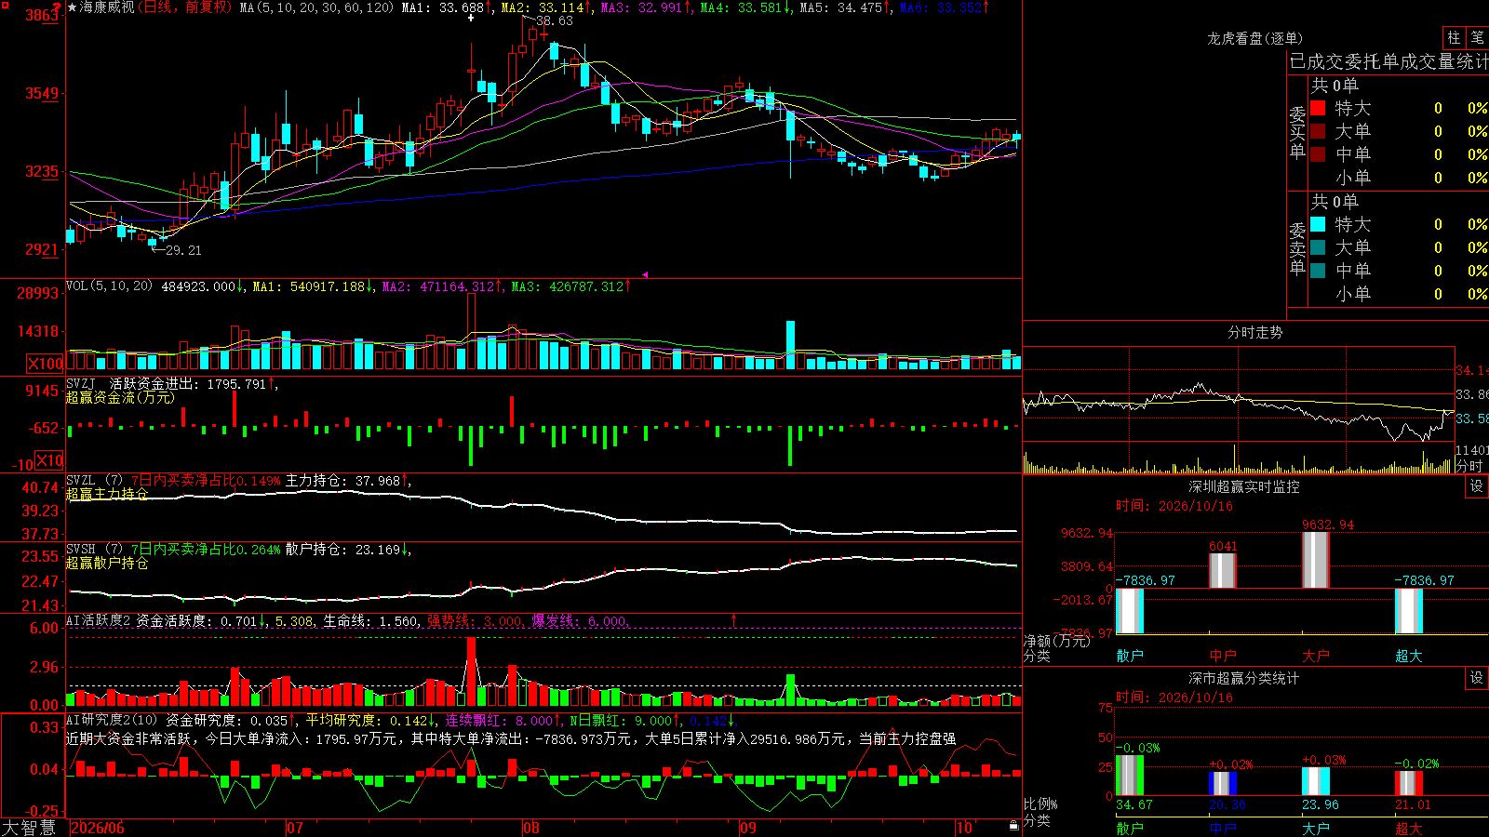Click the 大智慧 logo in bottom-left corner
This screenshot has height=837, width=1489.
(29, 827)
